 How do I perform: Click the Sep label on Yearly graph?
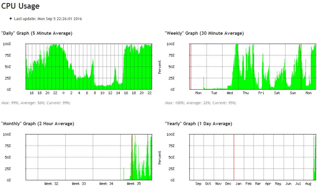click(x=198, y=184)
